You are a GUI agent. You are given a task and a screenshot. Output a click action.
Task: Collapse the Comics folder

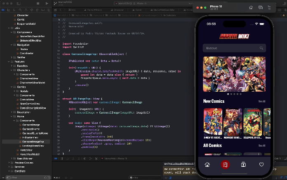coord(12,87)
